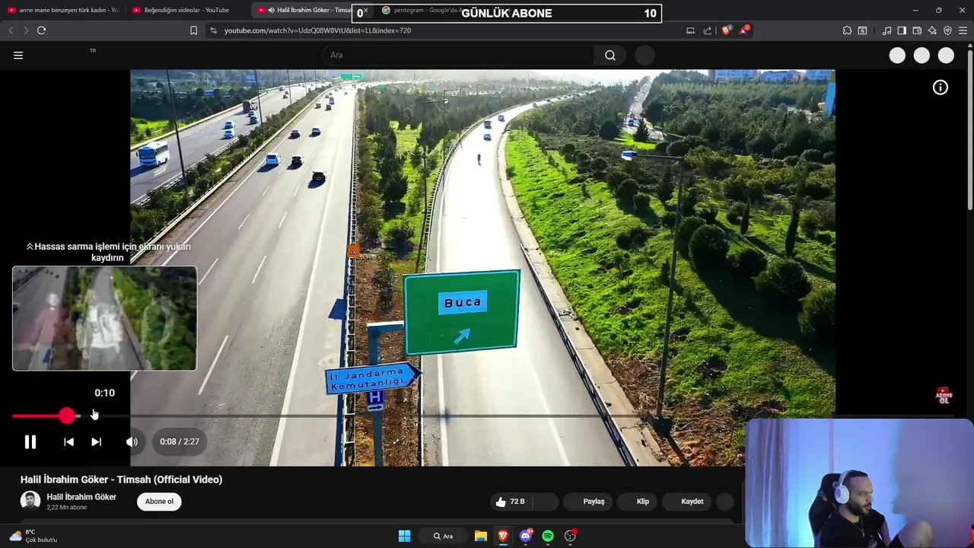Open File Explorer from taskbar

(x=481, y=536)
